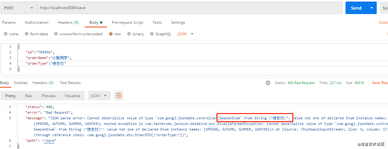
Task: Send the request
Action: click(356, 8)
